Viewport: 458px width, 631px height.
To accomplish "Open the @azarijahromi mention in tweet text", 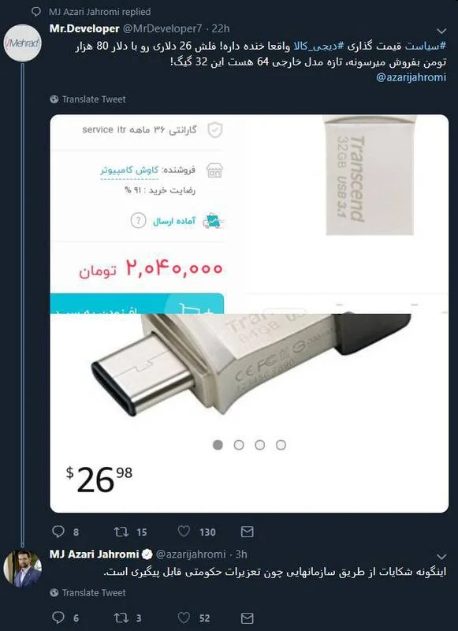I will [x=411, y=77].
